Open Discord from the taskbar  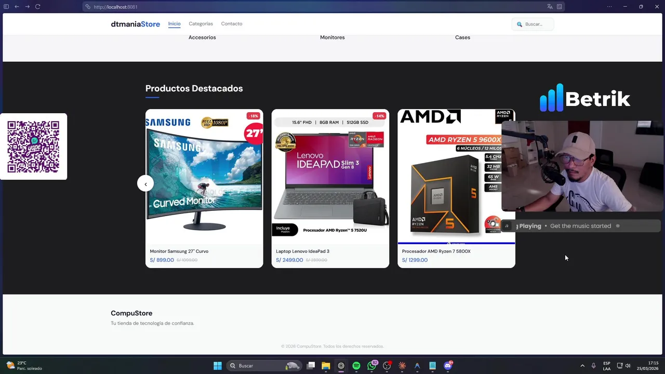click(x=448, y=366)
